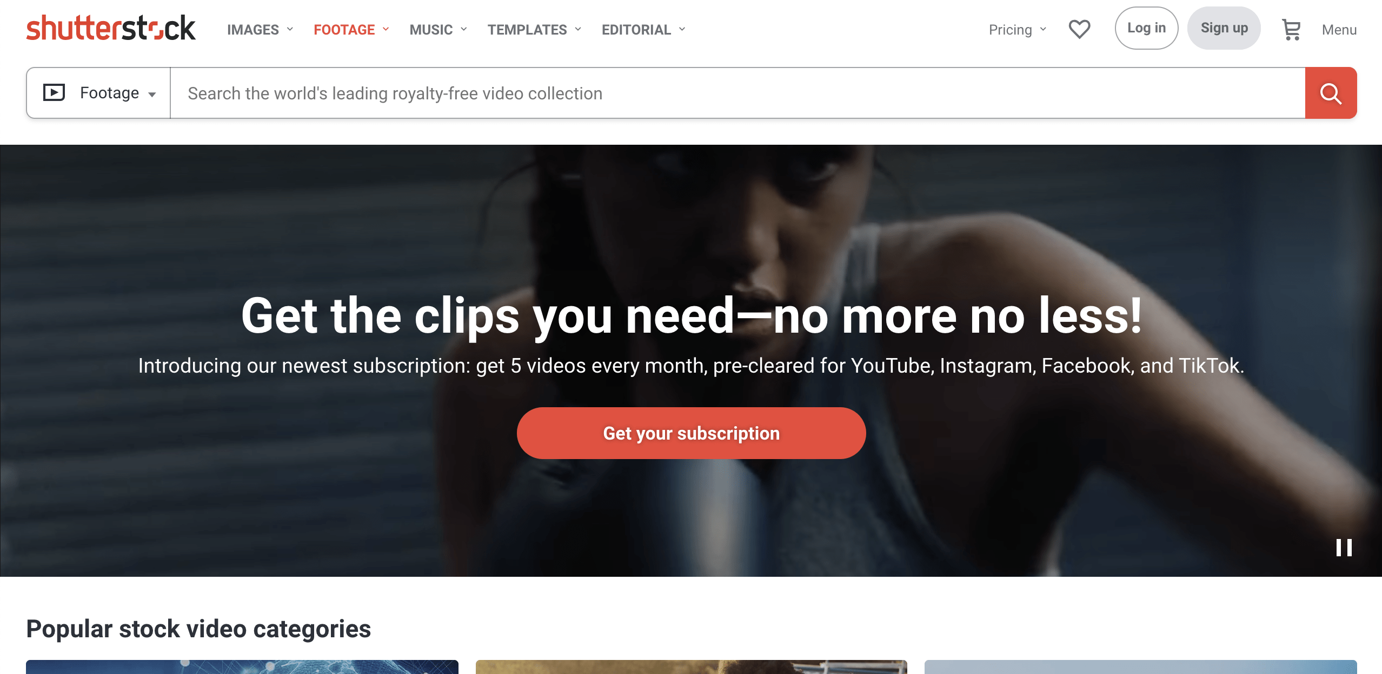Click the footage play icon in search bar

point(54,92)
